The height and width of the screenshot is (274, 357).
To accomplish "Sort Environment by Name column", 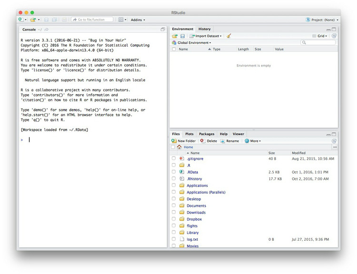I will pyautogui.click(x=183, y=49).
